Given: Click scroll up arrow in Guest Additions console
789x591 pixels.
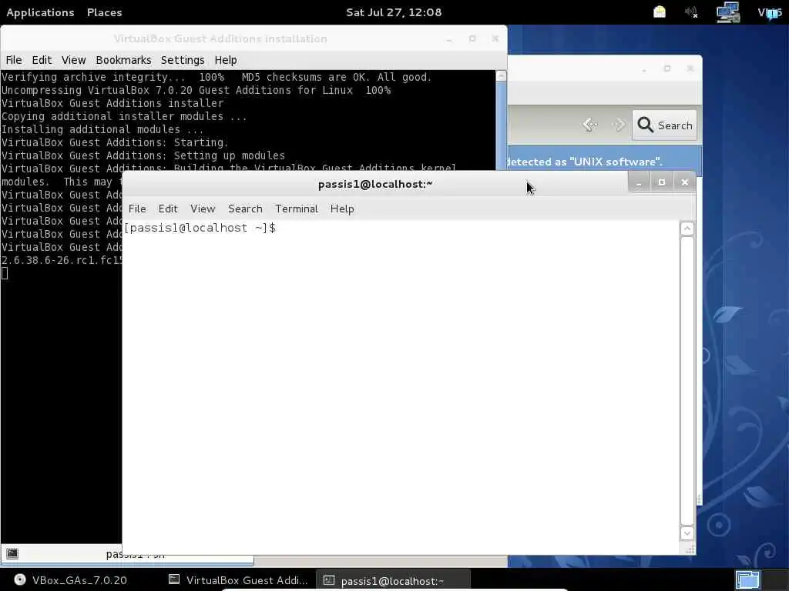Looking at the screenshot, I should (x=501, y=76).
